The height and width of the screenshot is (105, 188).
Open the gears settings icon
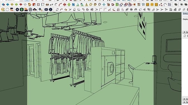point(41,9)
